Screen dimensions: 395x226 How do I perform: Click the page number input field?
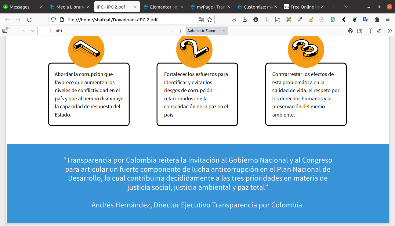pyautogui.click(x=45, y=31)
